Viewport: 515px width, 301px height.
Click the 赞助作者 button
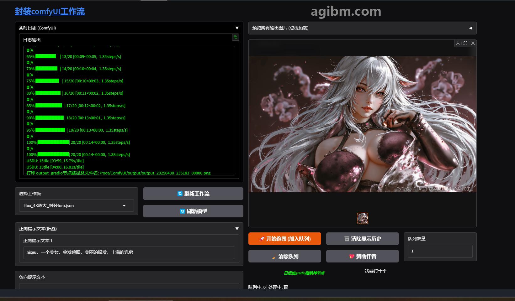363,256
